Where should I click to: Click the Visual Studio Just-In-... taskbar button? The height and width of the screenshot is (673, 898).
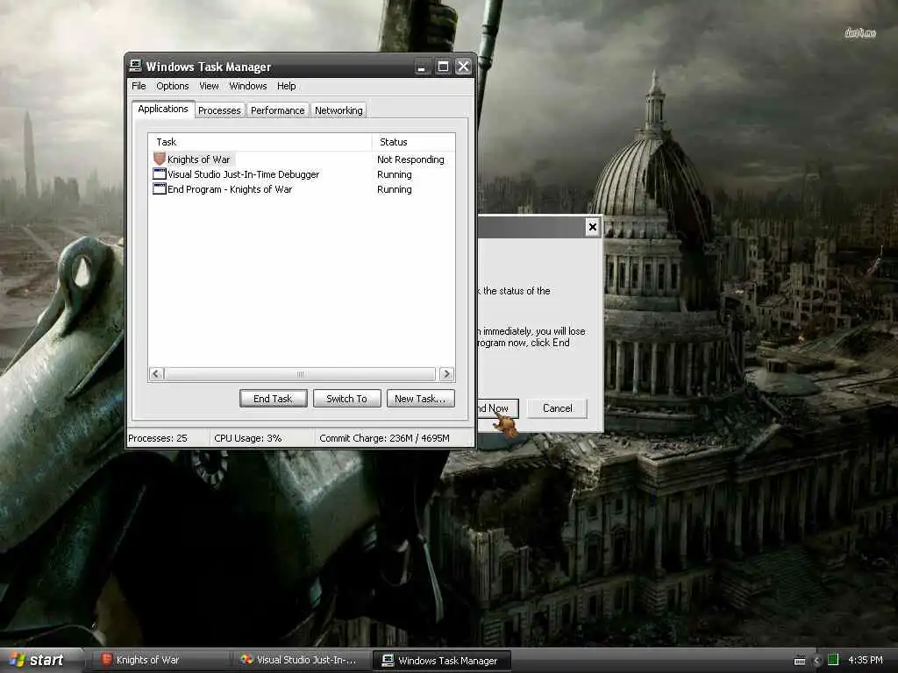click(x=303, y=660)
